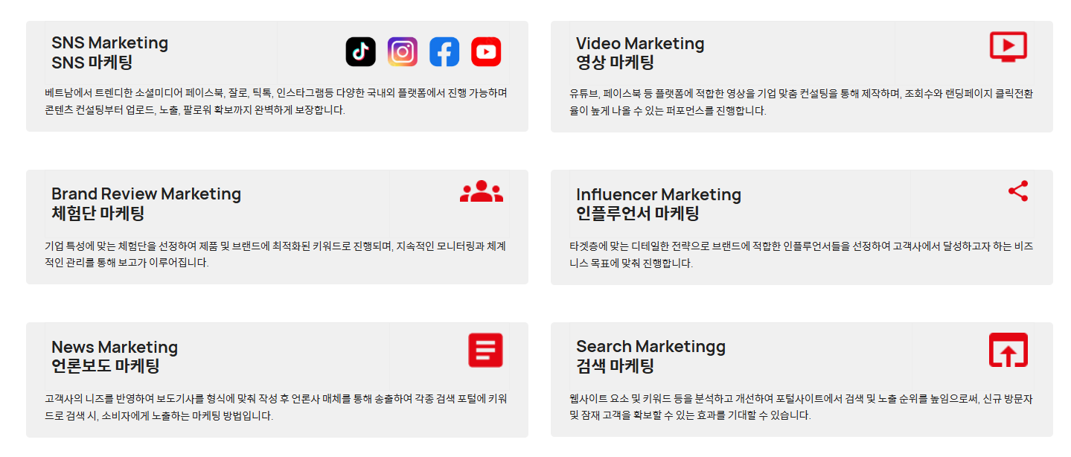Screen dimensions: 1071x457
Task: Click the Influencer Marketing description text
Action: pyautogui.click(x=800, y=255)
